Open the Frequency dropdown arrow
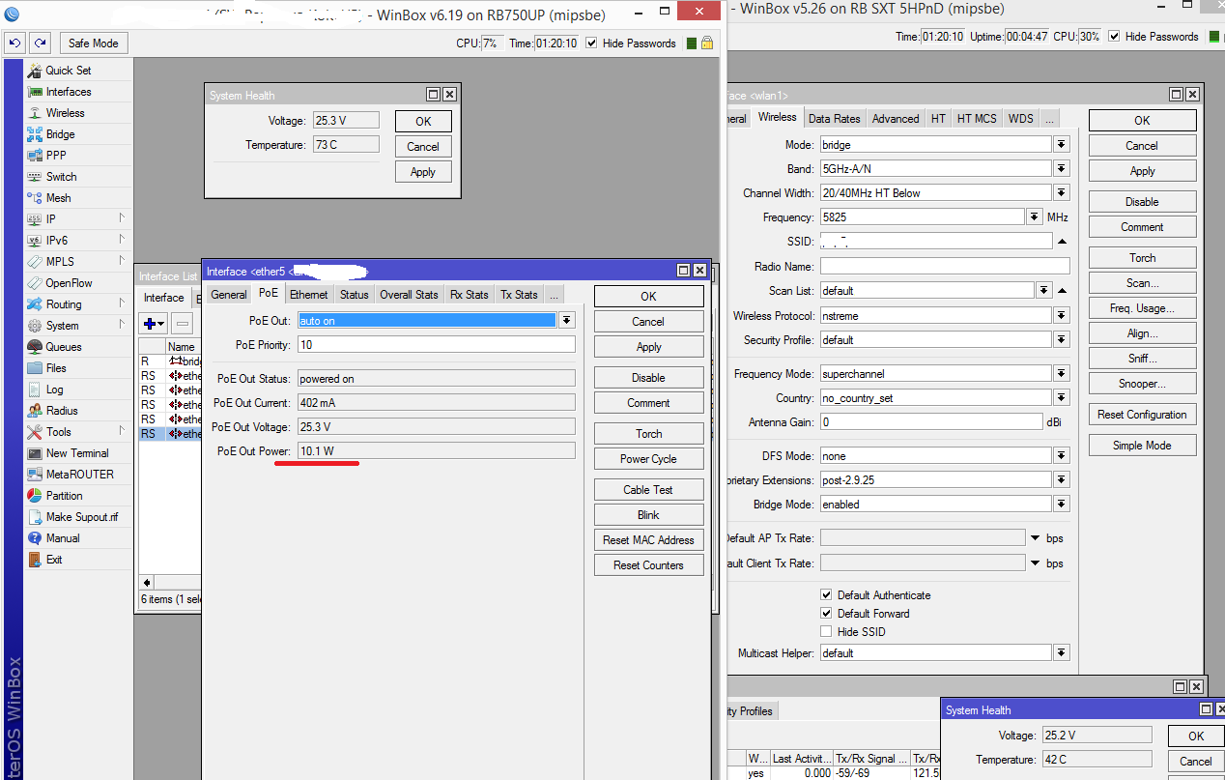 [x=1035, y=217]
